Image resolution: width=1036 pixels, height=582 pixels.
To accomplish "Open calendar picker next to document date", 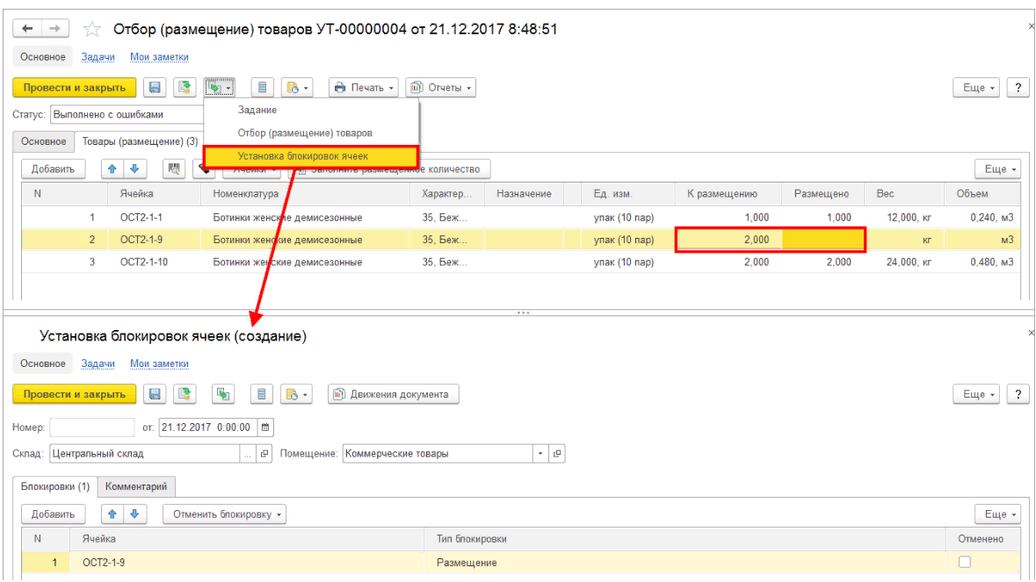I will pyautogui.click(x=266, y=428).
